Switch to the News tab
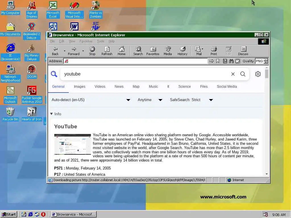The width and height of the screenshot is (291, 218). tap(119, 86)
